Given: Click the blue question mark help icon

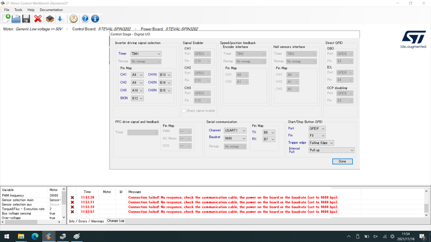Looking at the screenshot, I should click(x=85, y=19).
